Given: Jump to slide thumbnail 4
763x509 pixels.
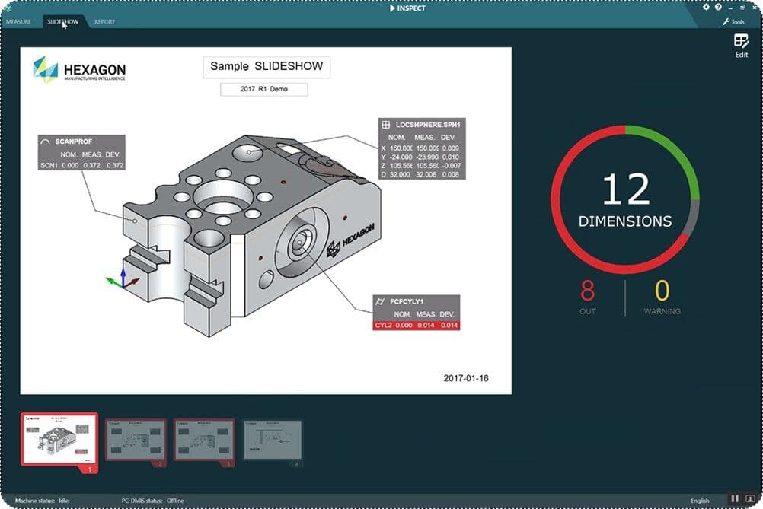Looking at the screenshot, I should [273, 439].
